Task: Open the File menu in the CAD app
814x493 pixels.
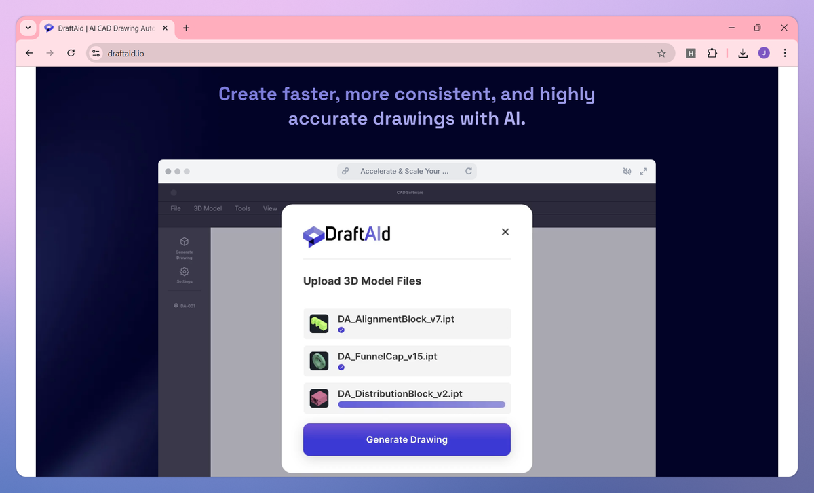Action: tap(175, 208)
